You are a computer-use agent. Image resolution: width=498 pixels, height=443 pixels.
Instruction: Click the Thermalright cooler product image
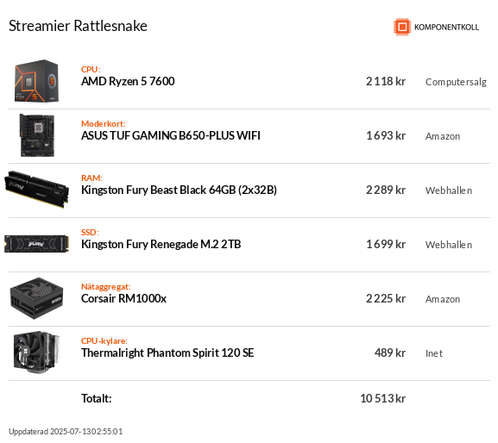coord(36,352)
